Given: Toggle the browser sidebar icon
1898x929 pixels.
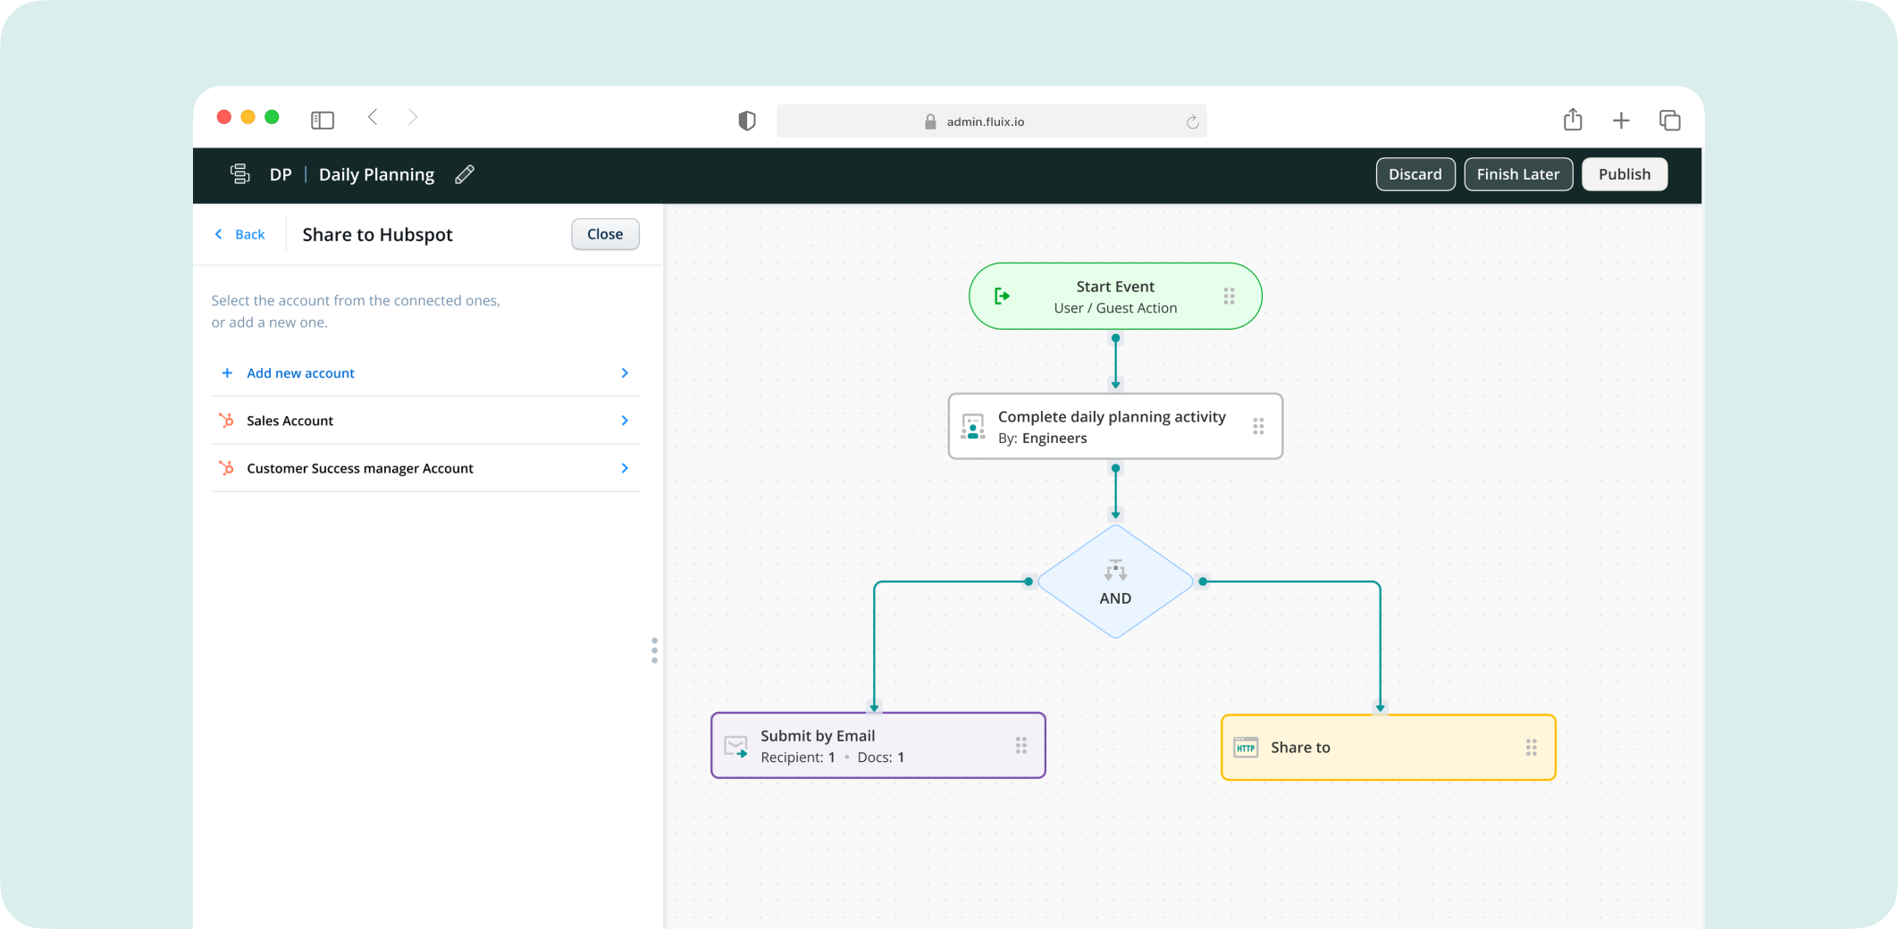Looking at the screenshot, I should [323, 120].
